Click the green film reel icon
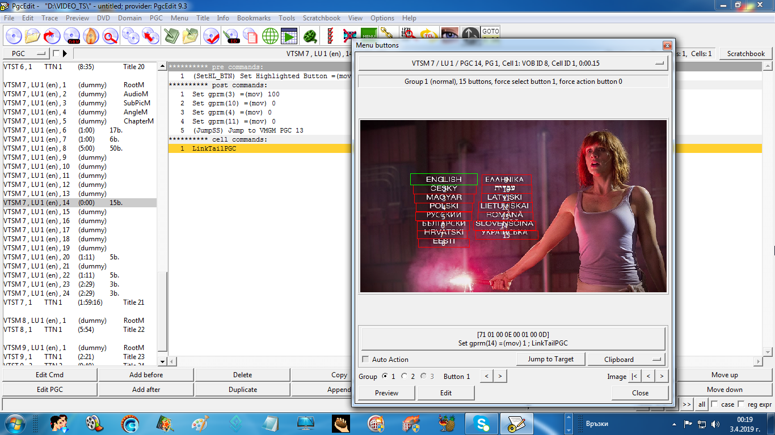 pos(310,36)
